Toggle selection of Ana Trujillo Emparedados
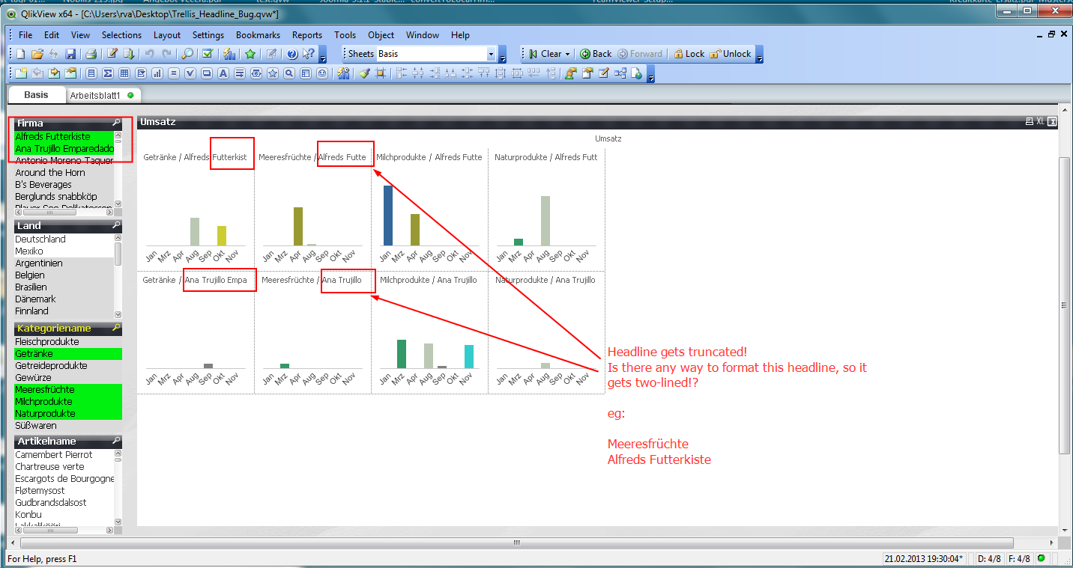Image resolution: width=1073 pixels, height=568 pixels. pos(64,148)
